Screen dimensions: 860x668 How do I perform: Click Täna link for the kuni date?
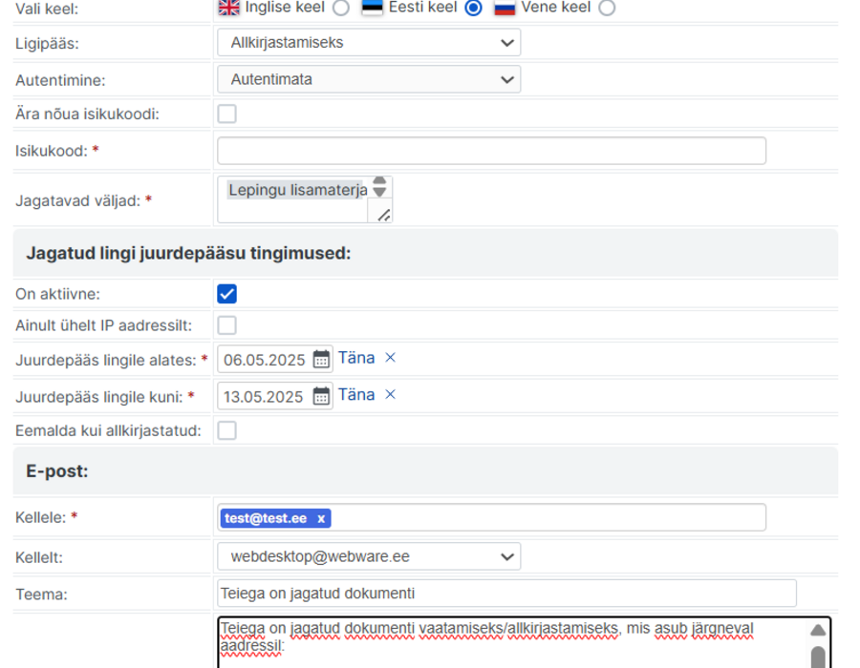(x=356, y=395)
